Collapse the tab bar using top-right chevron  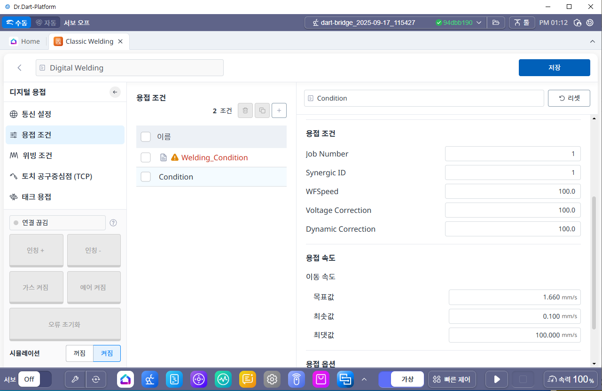pyautogui.click(x=592, y=41)
